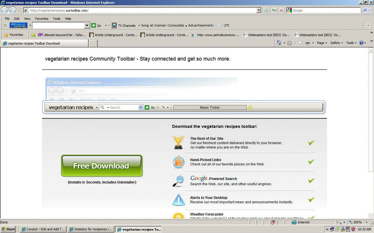
Task: Click the Command bar Tools dropdown
Action: click(352, 43)
